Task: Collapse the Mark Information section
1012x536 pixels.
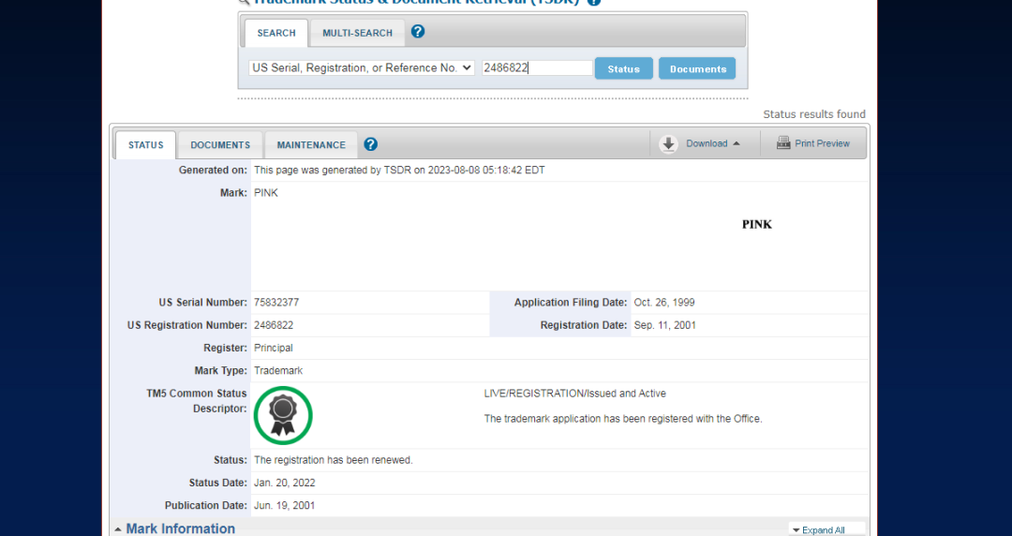Action: click(x=117, y=529)
